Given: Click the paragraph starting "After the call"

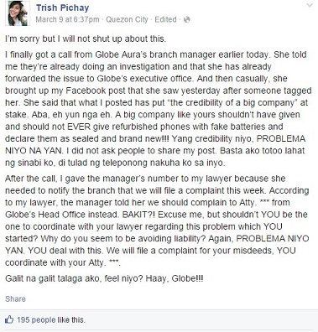Looking at the screenshot, I should 157,220.
